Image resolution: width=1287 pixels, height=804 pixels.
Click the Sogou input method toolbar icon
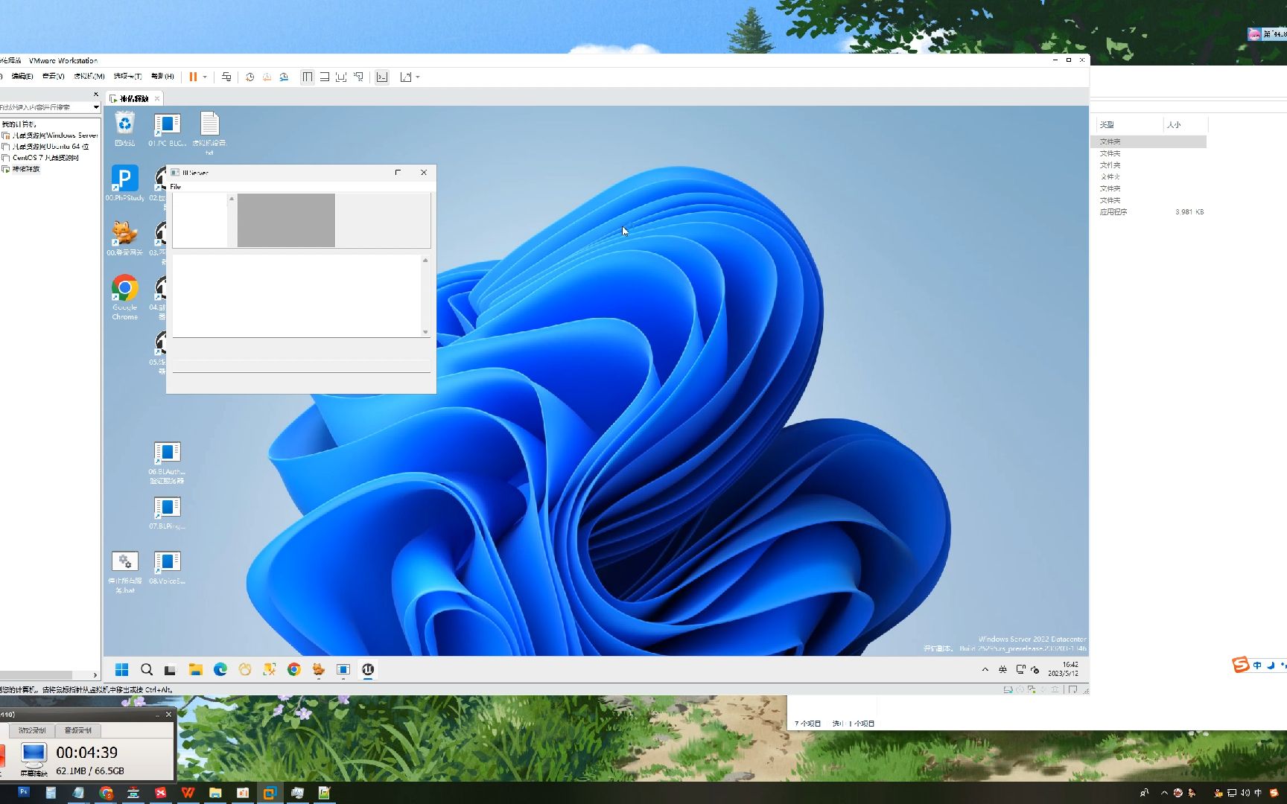click(1240, 664)
